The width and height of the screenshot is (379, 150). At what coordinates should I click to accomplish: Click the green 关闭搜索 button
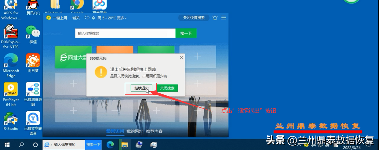(x=167, y=88)
